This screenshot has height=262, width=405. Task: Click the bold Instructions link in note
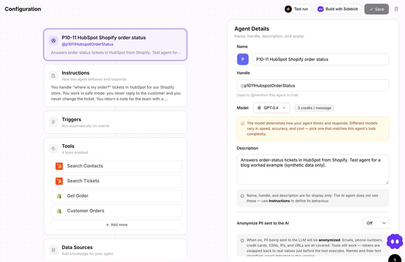[x=279, y=201]
